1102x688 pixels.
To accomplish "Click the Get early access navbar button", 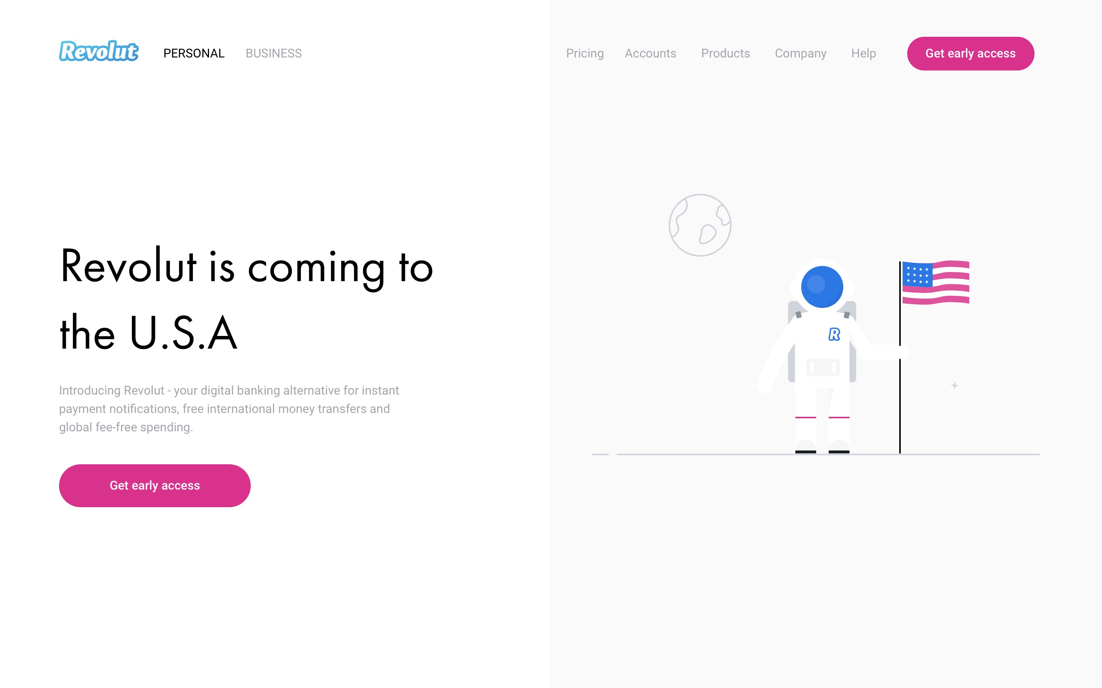I will [x=970, y=53].
